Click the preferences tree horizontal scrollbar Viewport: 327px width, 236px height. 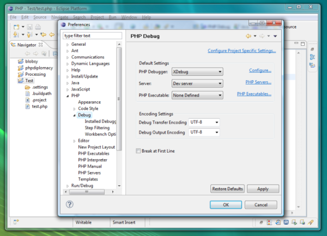pyautogui.click(x=87, y=192)
